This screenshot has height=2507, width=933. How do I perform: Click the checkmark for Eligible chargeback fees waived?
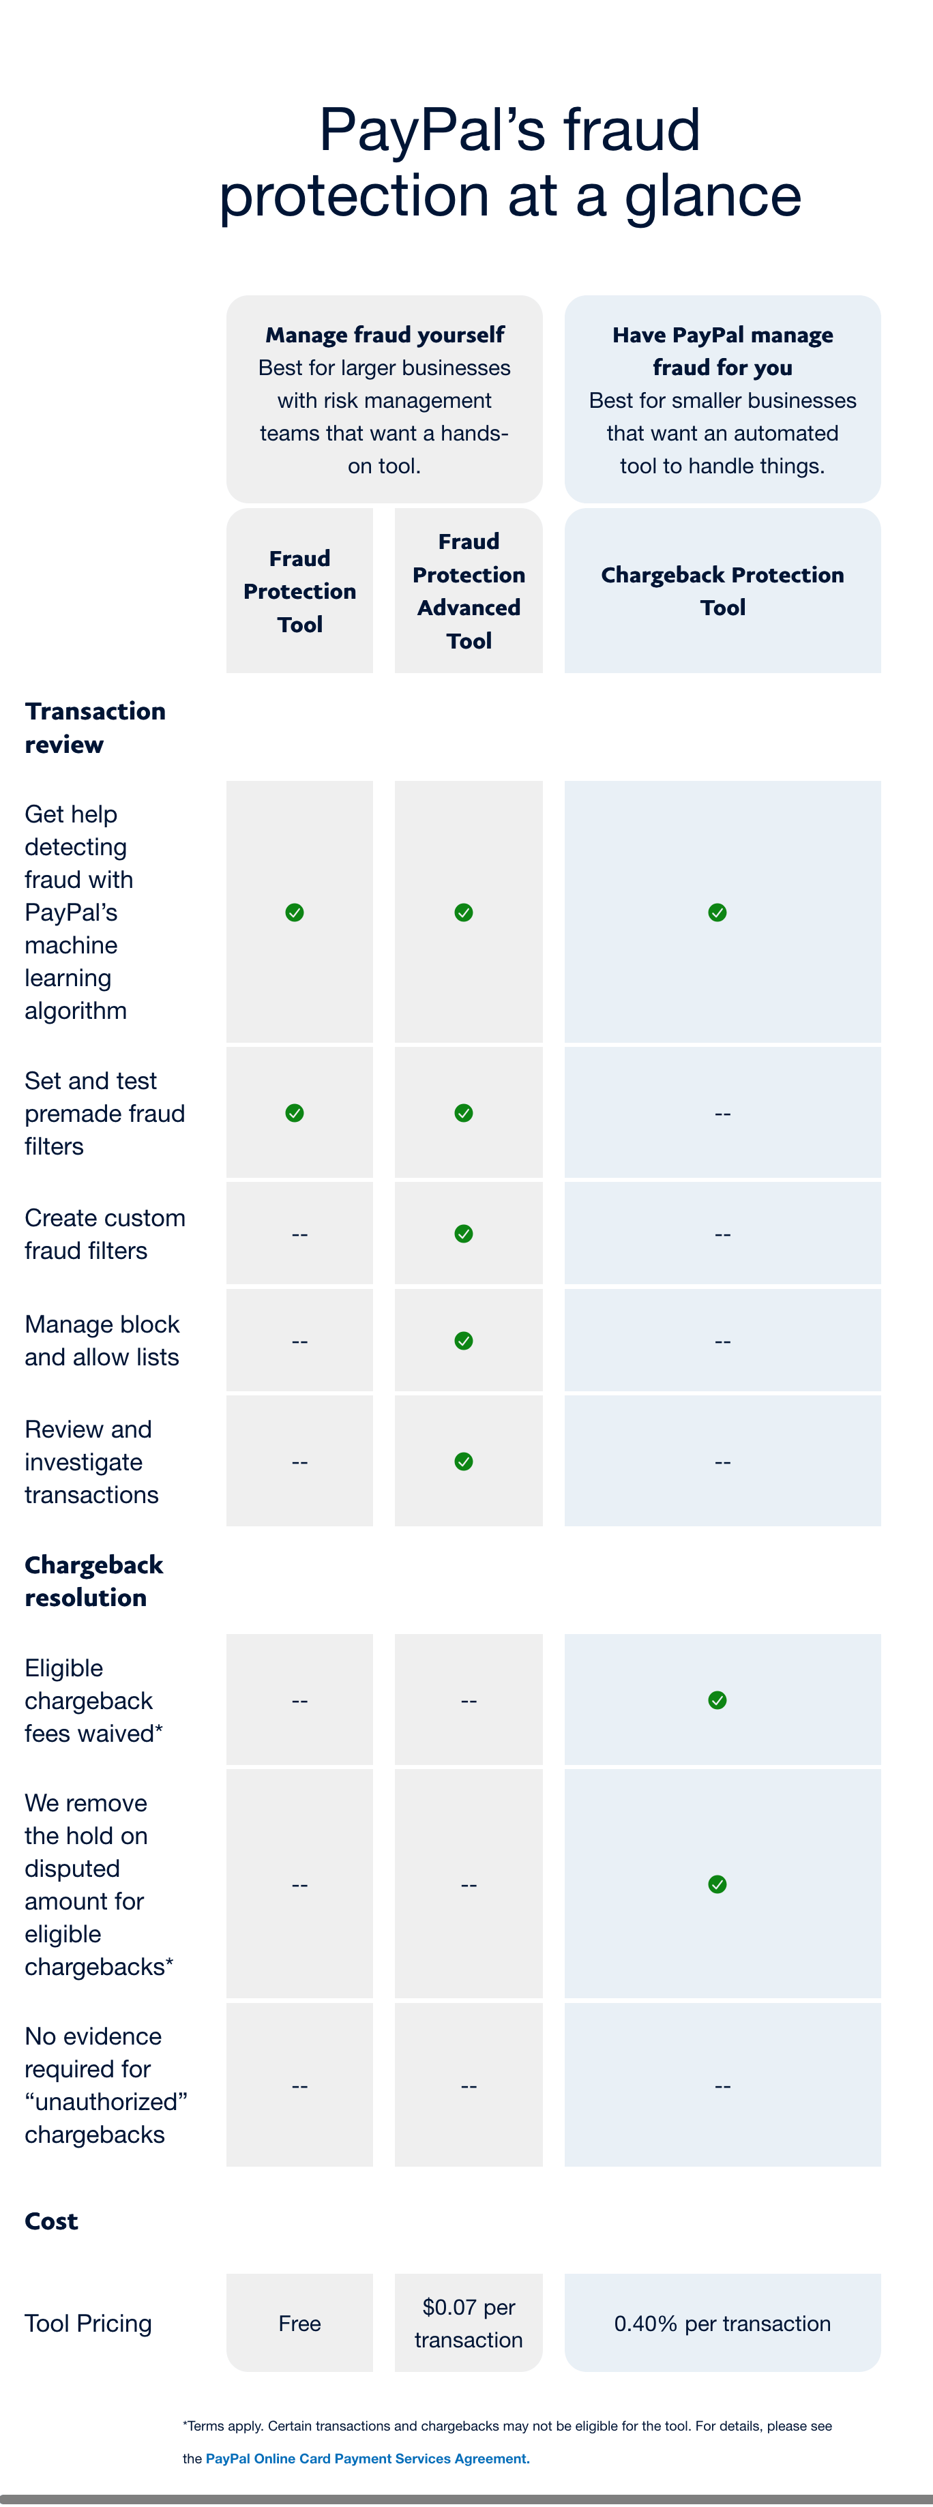(x=717, y=1700)
